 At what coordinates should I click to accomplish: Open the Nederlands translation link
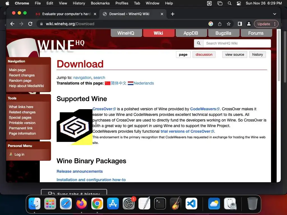point(144,83)
